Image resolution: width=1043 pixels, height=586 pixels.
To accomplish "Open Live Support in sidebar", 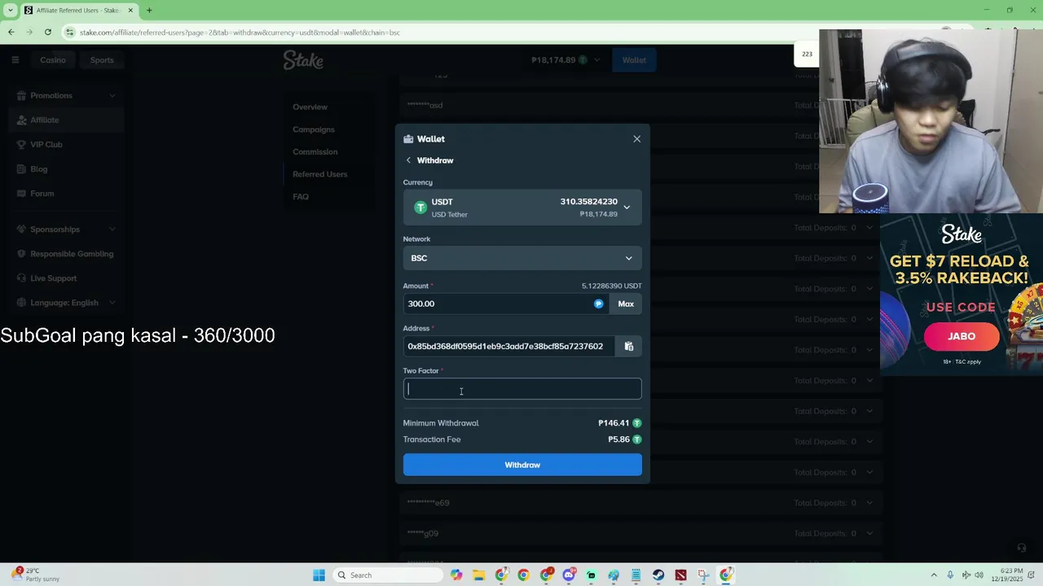I will (67, 278).
